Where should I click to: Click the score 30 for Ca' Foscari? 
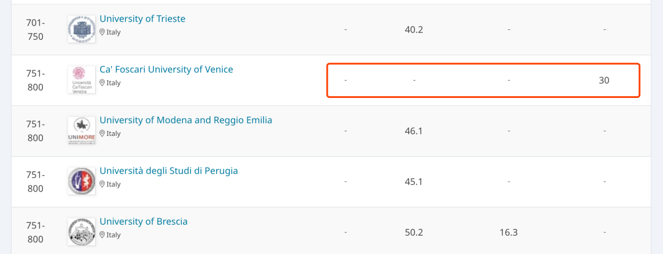point(604,80)
